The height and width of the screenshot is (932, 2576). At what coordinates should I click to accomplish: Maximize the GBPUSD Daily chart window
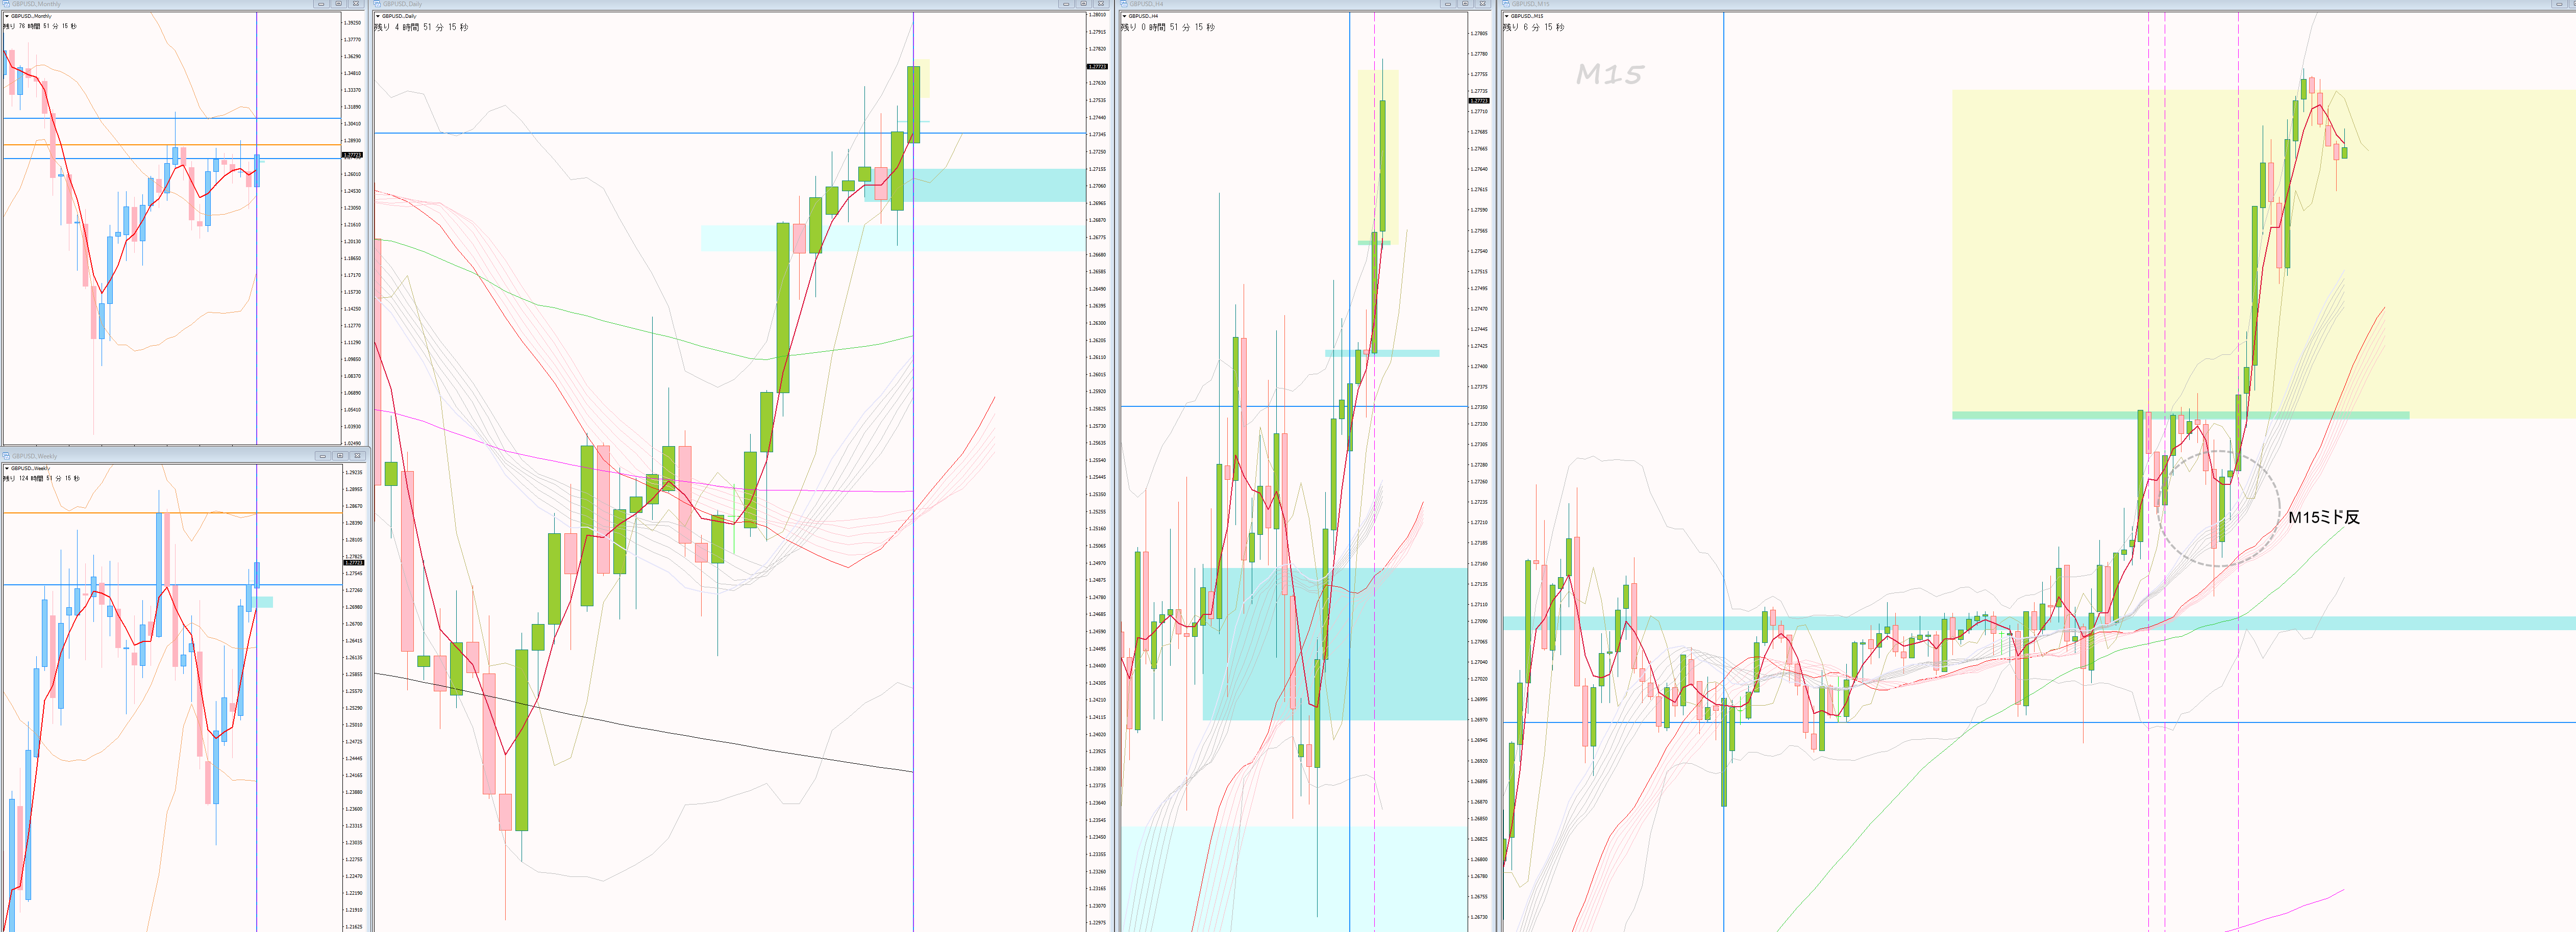[1083, 4]
